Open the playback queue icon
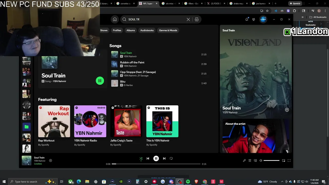329x185 pixels. tap(250, 161)
